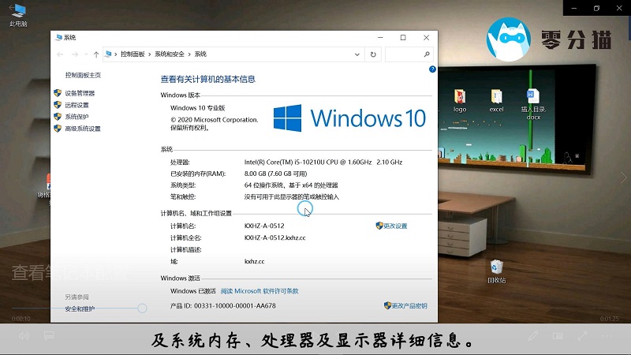Open 高级系统设置 in the sidebar
Viewport: 631px width, 355px height.
click(x=83, y=129)
